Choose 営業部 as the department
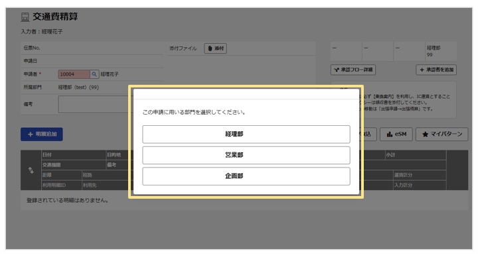 click(246, 155)
